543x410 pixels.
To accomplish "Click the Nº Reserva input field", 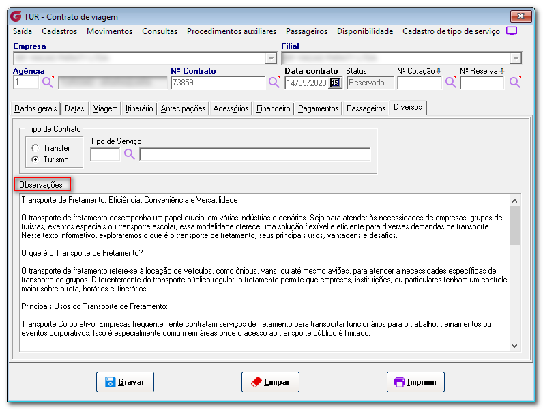I will coord(482,83).
